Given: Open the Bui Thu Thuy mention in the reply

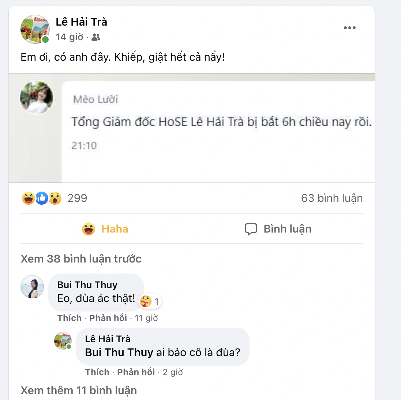Looking at the screenshot, I should point(119,352).
